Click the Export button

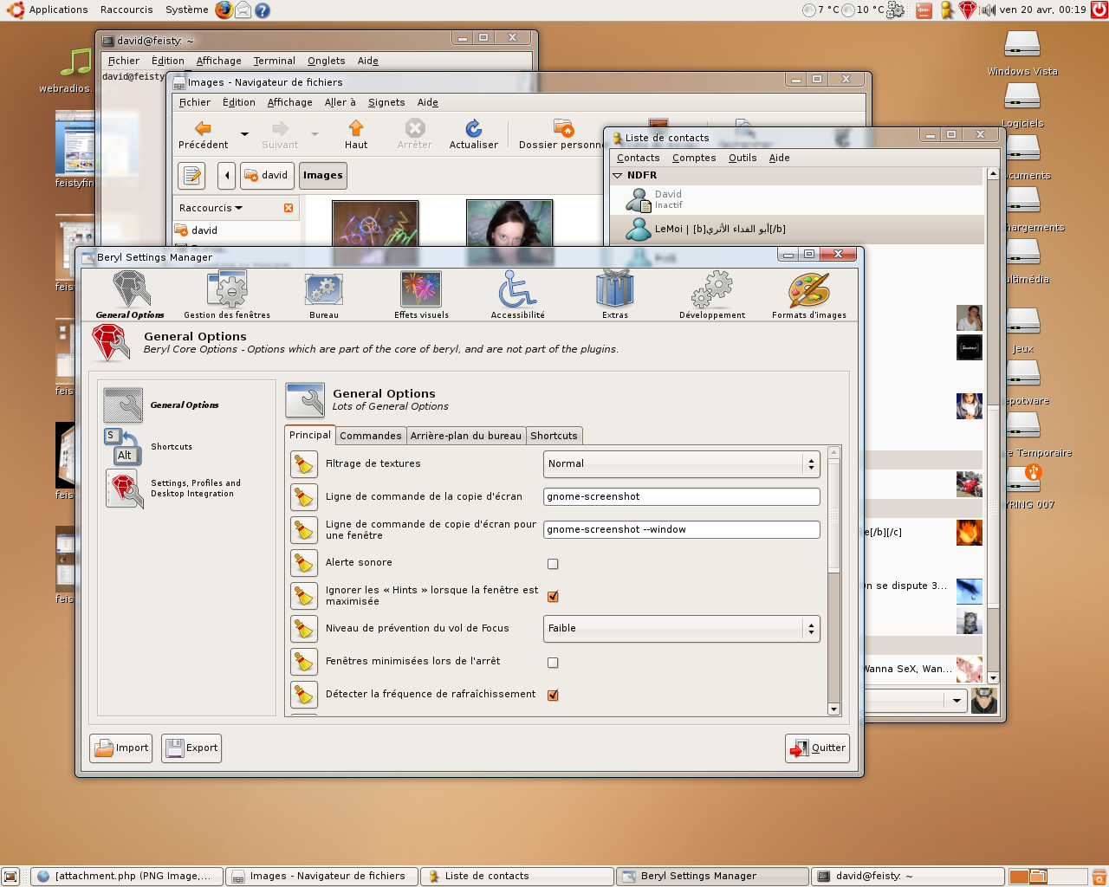coord(191,748)
